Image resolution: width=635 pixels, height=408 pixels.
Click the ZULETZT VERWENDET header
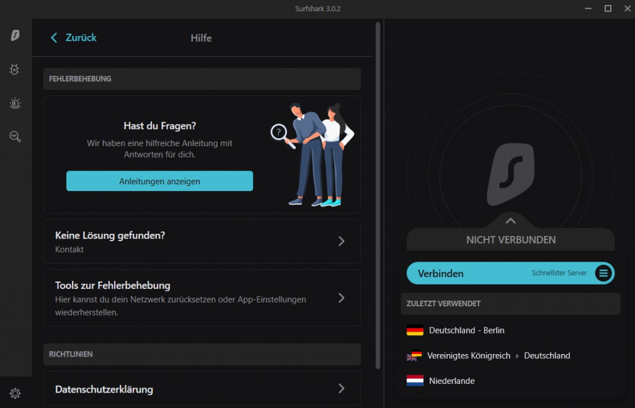coord(510,304)
